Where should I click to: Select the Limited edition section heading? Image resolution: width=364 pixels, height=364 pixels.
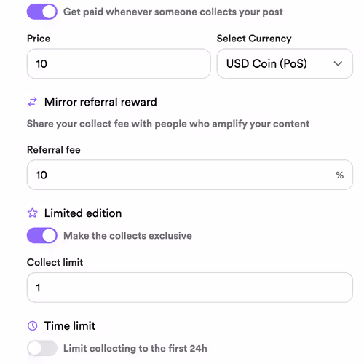[83, 213]
